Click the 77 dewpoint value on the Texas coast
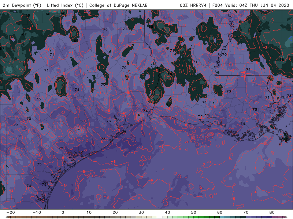 (x=81, y=152)
